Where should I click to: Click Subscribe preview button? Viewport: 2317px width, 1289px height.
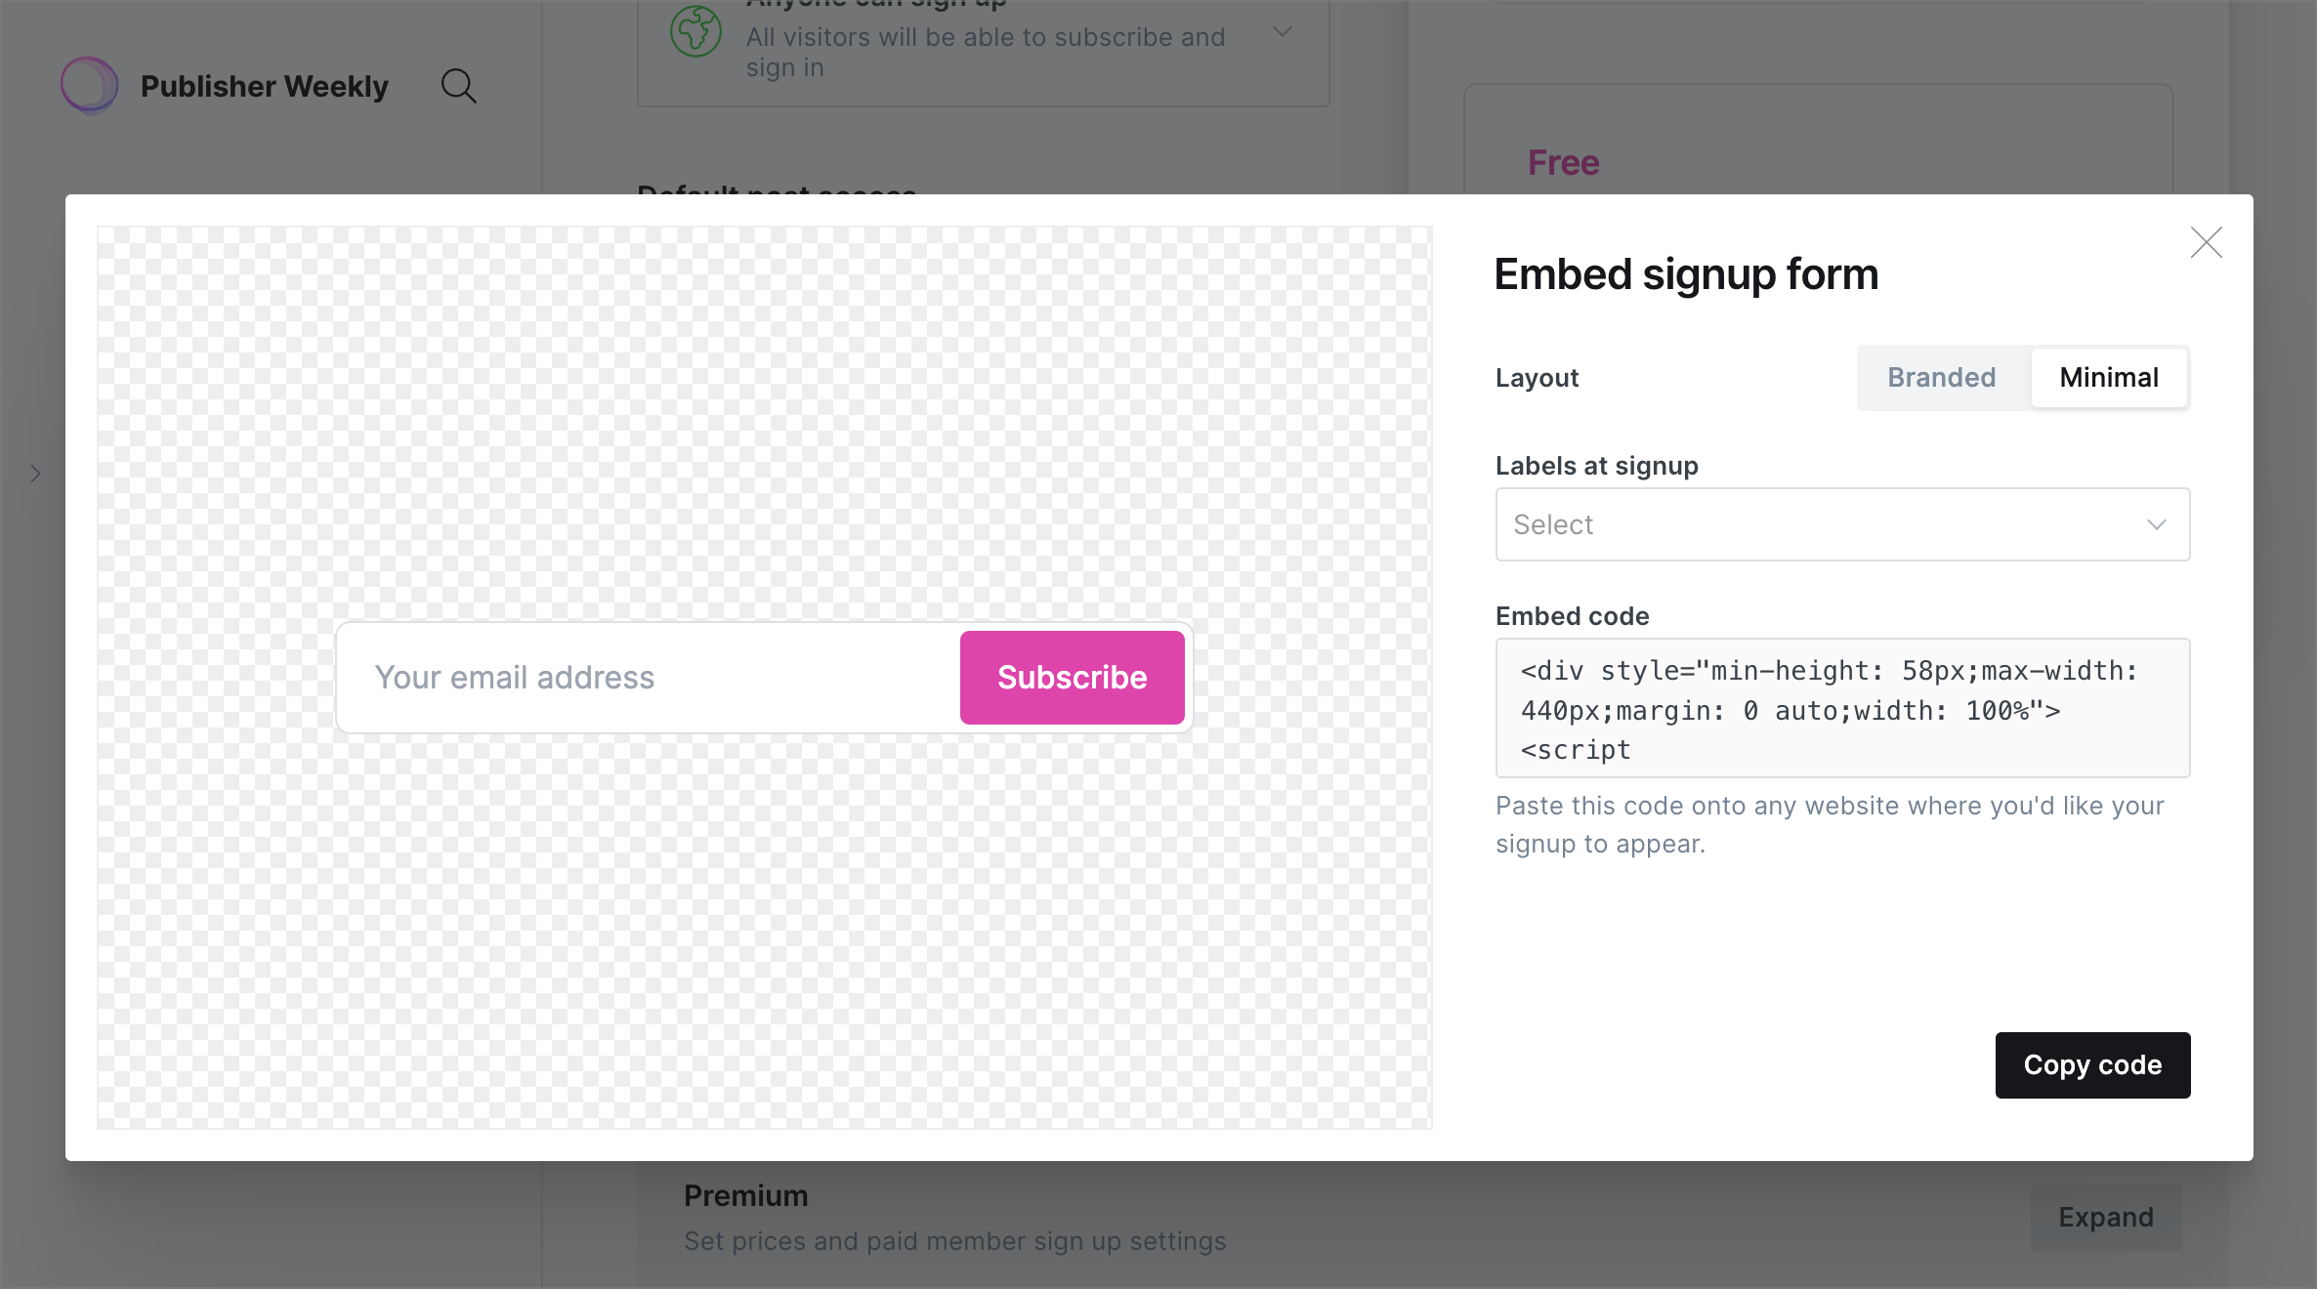(x=1072, y=677)
